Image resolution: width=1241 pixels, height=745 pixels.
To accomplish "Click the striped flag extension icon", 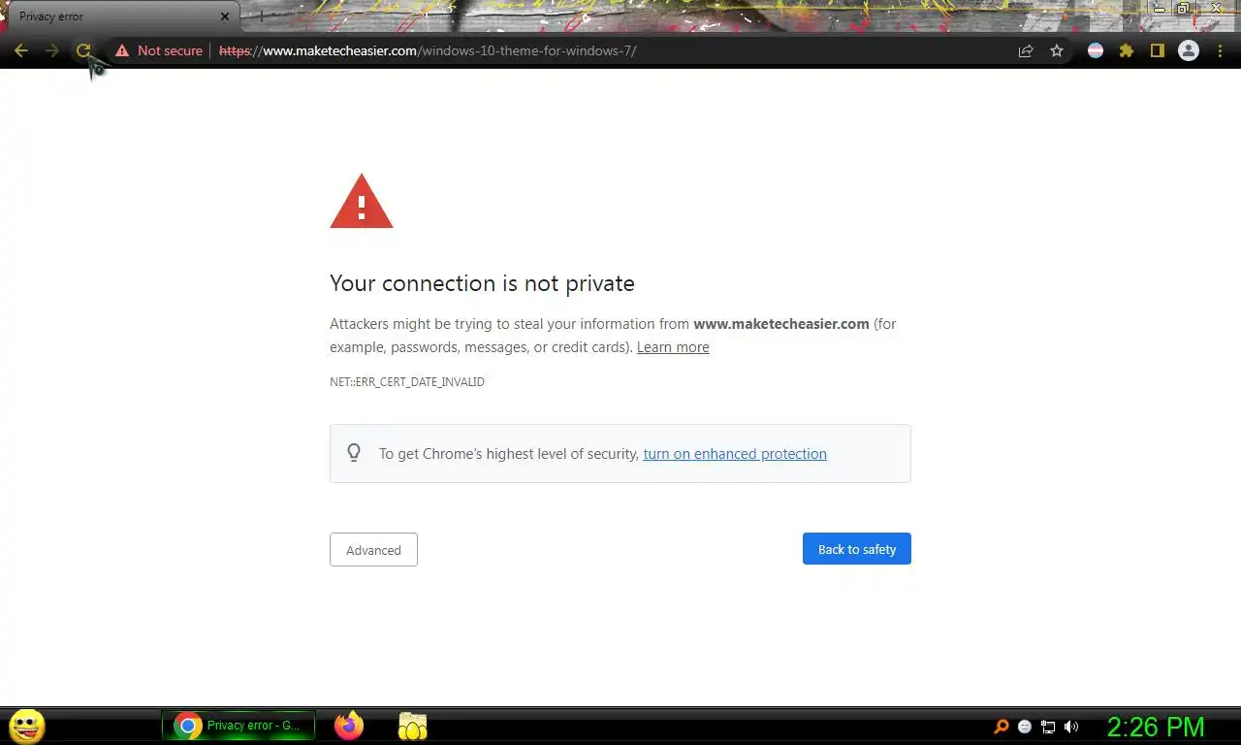I will pos(1096,50).
